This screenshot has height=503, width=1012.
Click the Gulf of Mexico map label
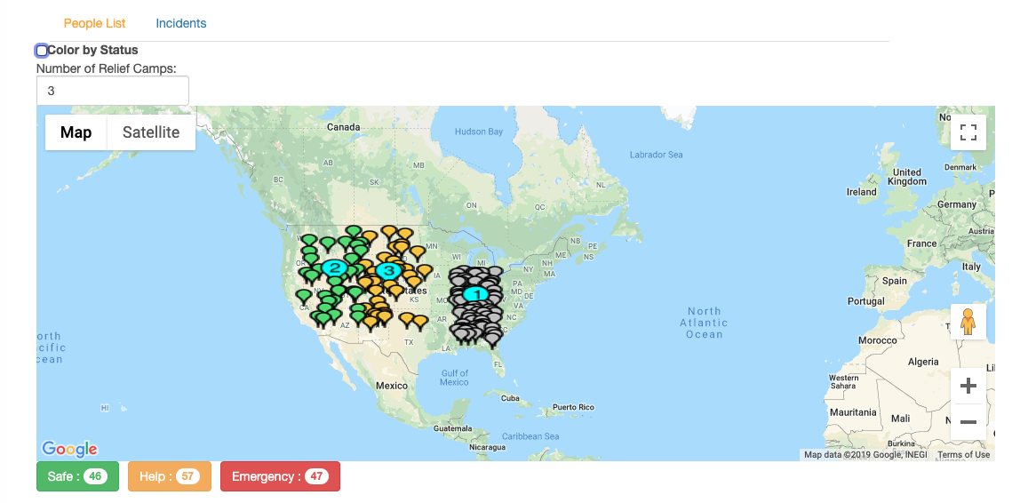(x=454, y=378)
